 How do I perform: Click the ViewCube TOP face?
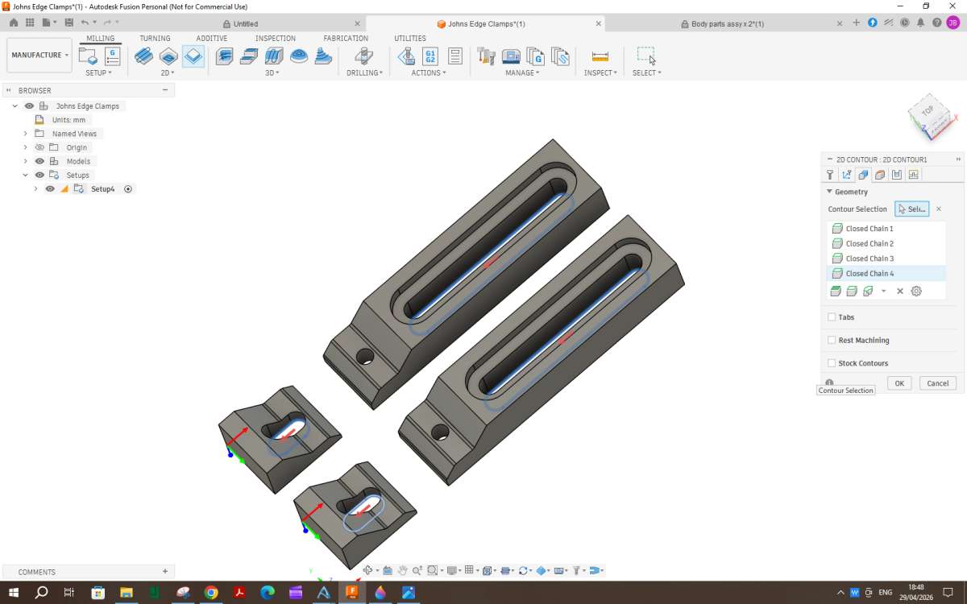928,110
